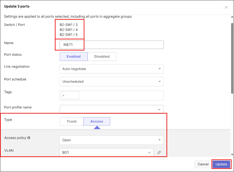Set port status to Disabled

point(102,56)
